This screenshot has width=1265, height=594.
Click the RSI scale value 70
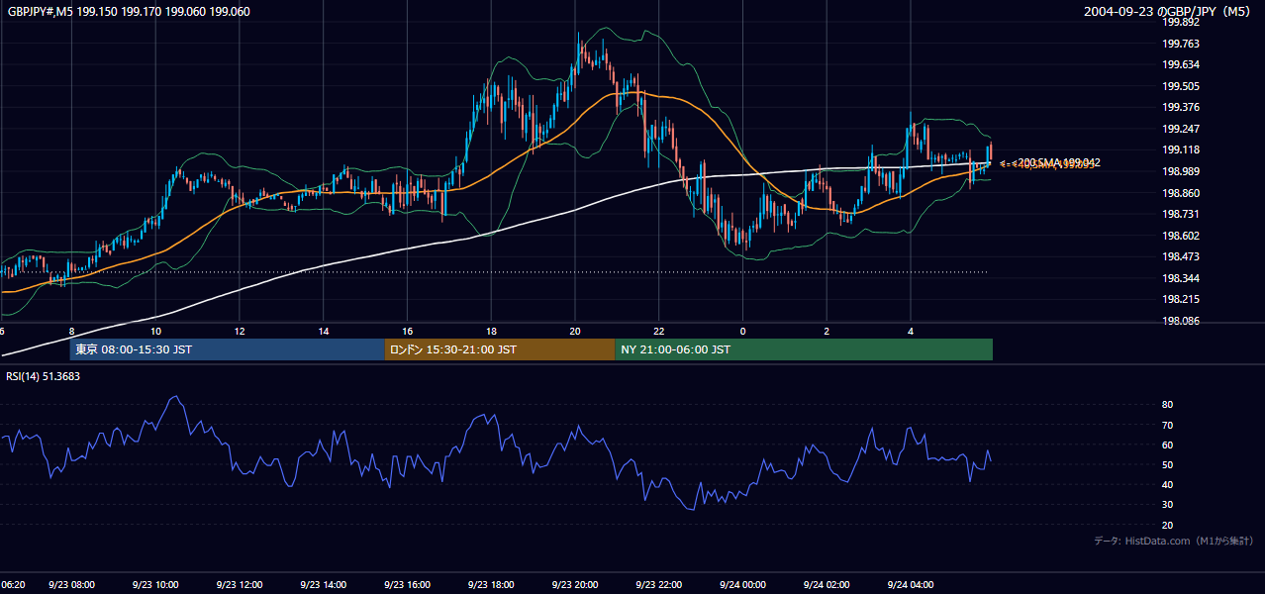[x=1167, y=425]
